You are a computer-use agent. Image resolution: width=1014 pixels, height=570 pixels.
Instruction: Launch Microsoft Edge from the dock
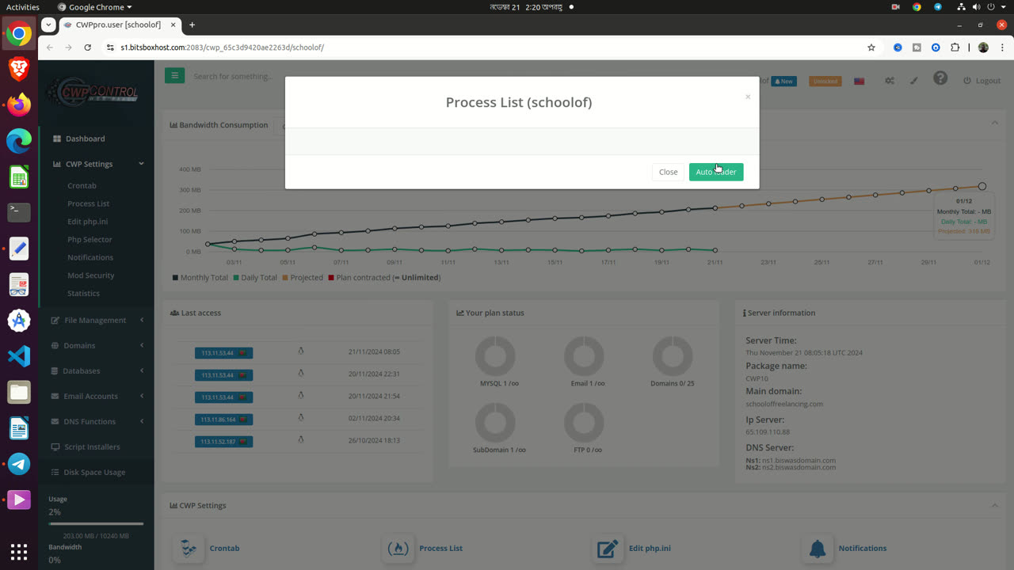[19, 141]
